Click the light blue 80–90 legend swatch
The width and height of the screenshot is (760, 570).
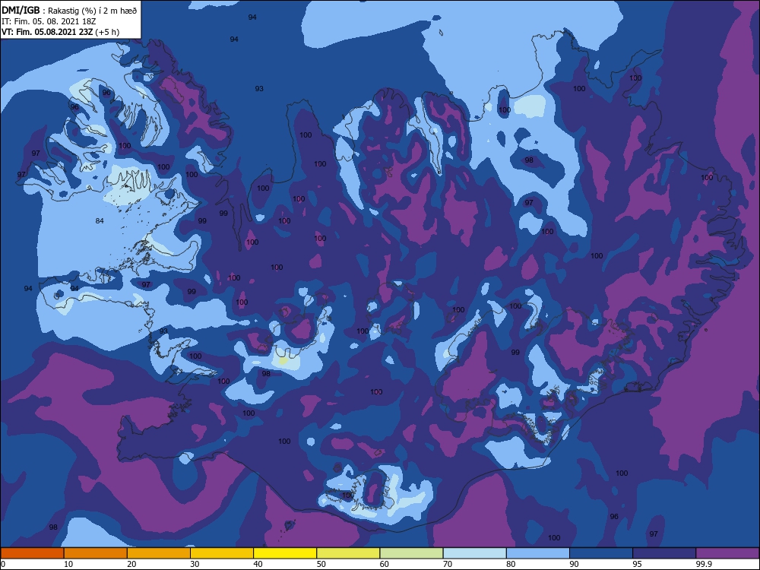click(x=538, y=553)
